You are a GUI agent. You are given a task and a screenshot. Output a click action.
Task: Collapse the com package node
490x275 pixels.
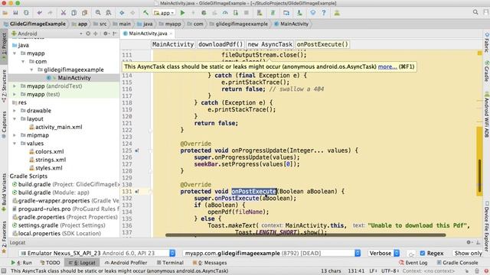23,61
